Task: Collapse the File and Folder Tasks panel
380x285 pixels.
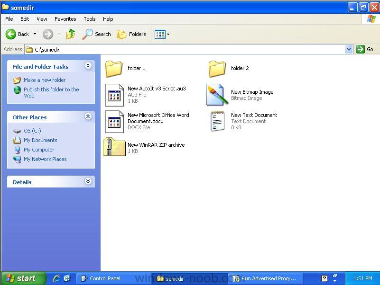Action: [88, 65]
